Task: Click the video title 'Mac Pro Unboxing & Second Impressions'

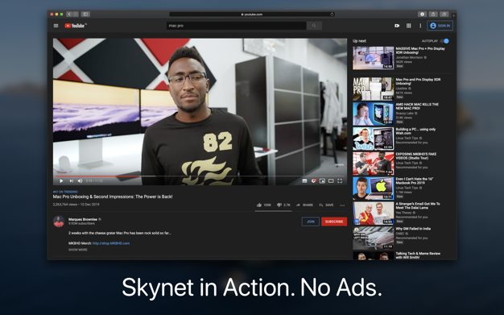Action: (113, 197)
